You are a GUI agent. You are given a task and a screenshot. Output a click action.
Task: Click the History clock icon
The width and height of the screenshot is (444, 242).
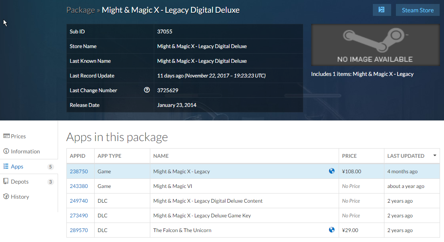[x=6, y=196]
